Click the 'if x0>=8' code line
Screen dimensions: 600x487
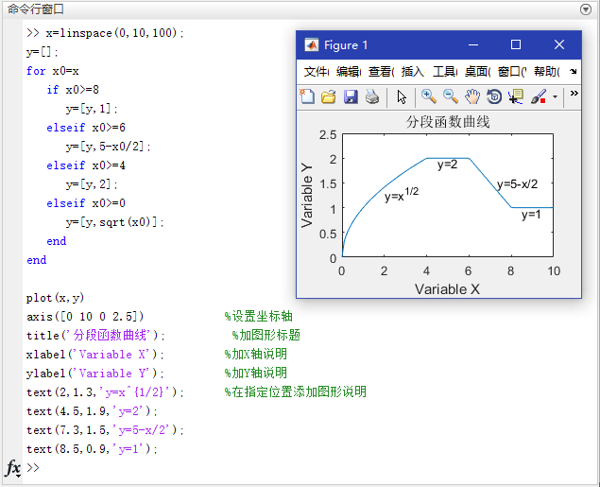click(x=73, y=90)
